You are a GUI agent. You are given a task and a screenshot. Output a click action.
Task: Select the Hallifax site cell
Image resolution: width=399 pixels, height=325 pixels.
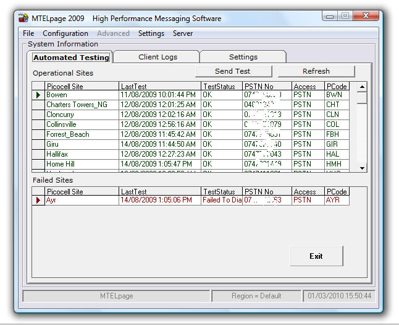pos(82,155)
